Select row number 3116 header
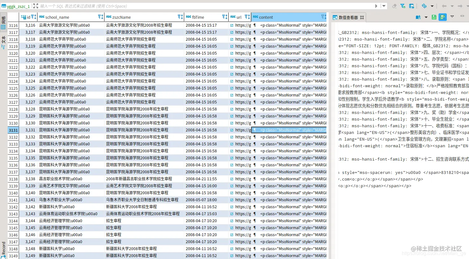The image size is (469, 259). 13,25
